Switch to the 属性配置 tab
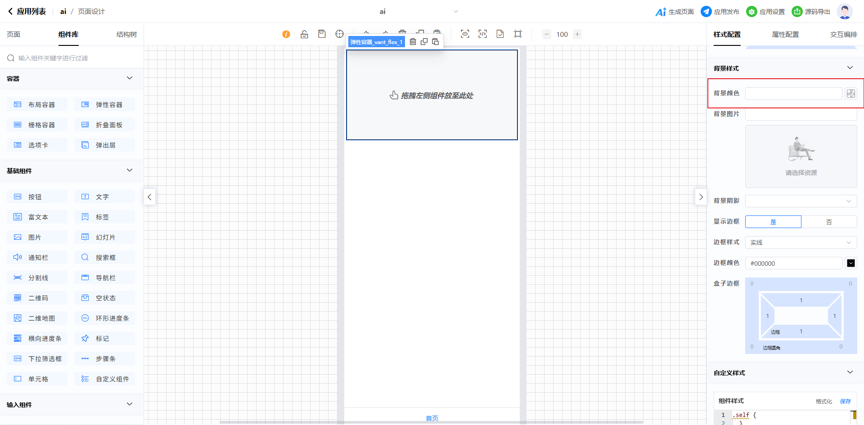864x425 pixels. tap(785, 35)
